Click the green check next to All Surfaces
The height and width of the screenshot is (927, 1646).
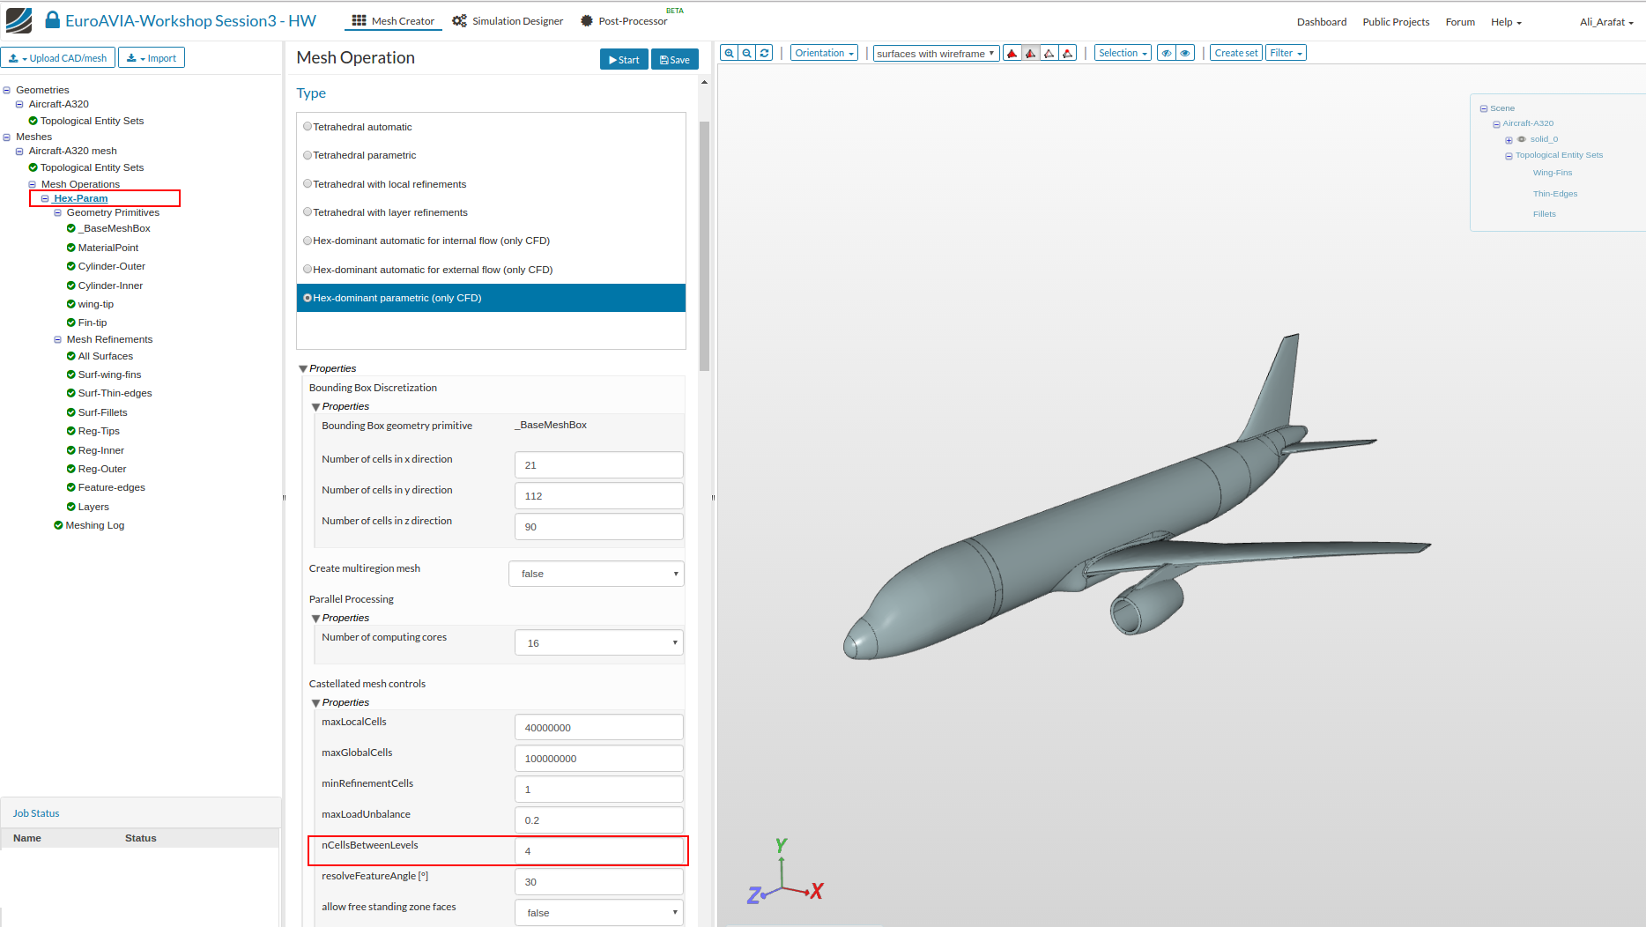pyautogui.click(x=71, y=356)
